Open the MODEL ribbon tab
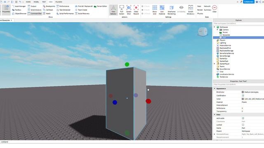The image size is (264, 148). click(36, 2)
